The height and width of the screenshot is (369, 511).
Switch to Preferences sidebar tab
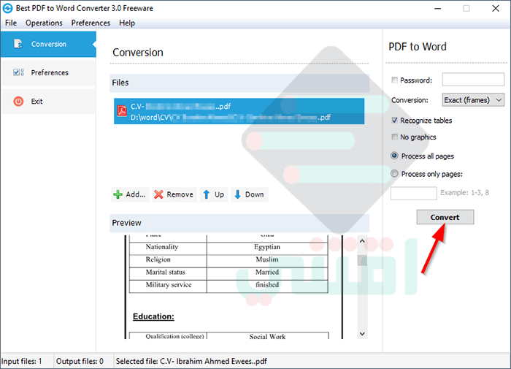coord(48,72)
